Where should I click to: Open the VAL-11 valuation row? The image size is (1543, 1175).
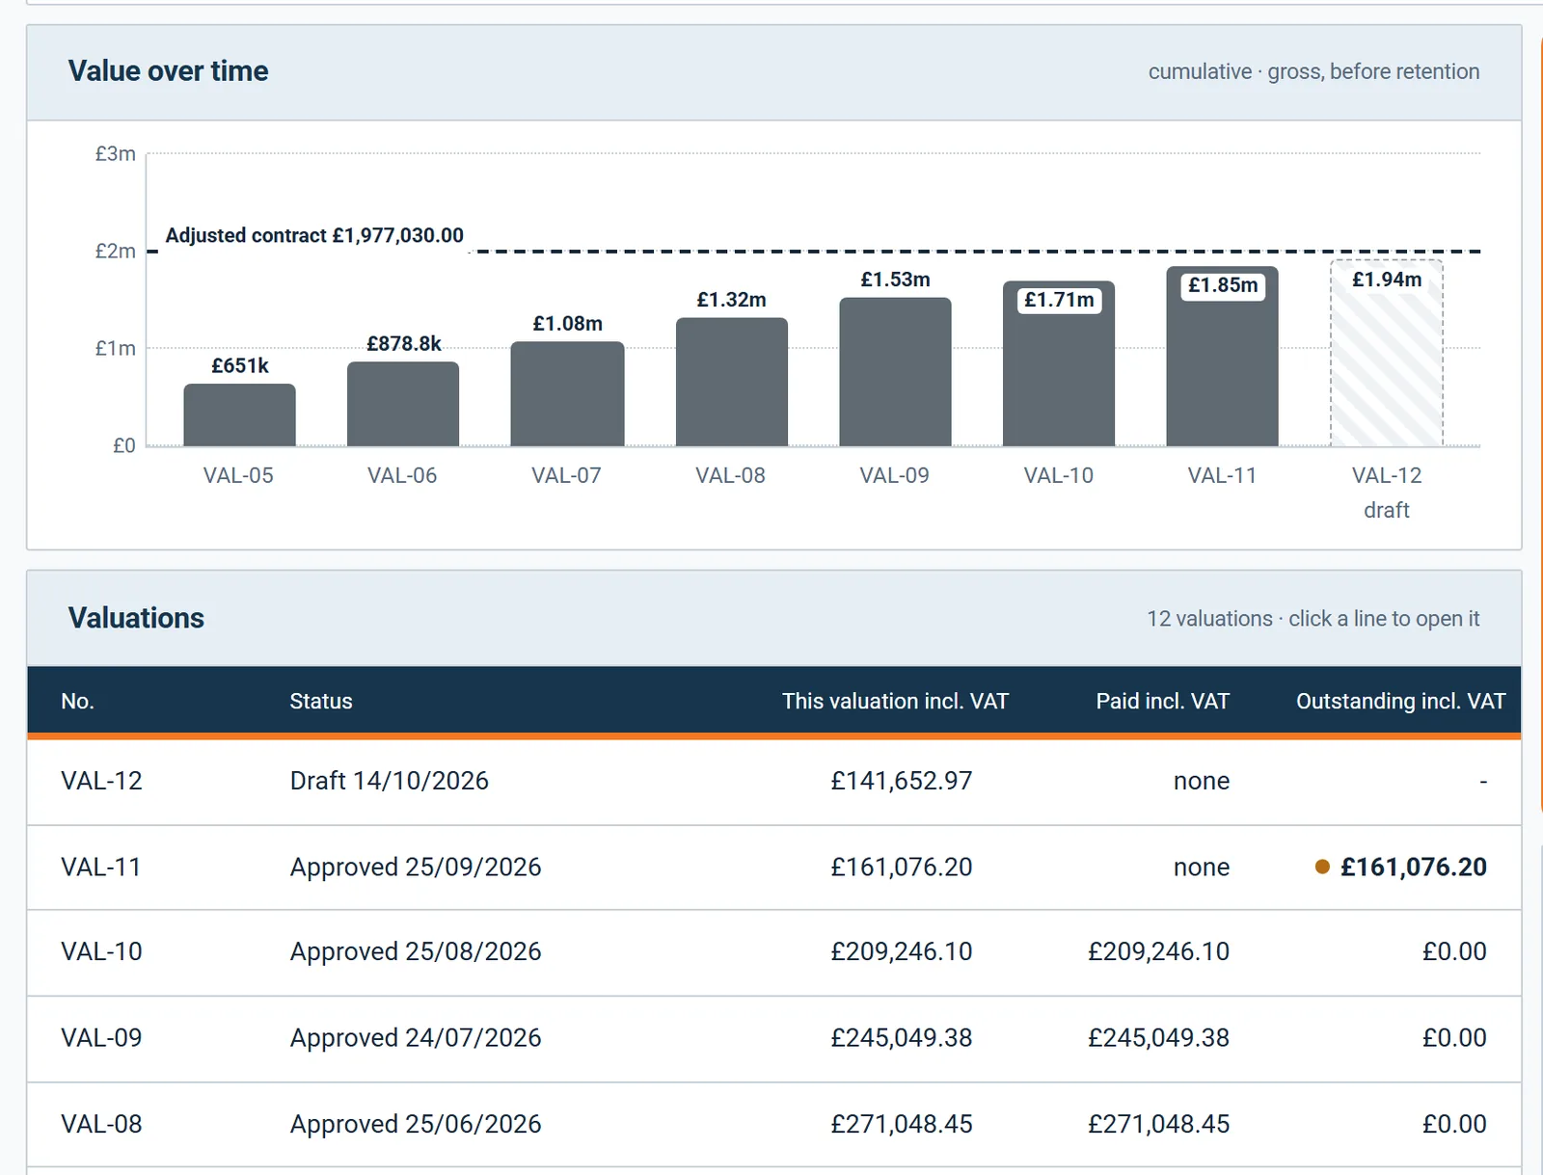(x=773, y=868)
